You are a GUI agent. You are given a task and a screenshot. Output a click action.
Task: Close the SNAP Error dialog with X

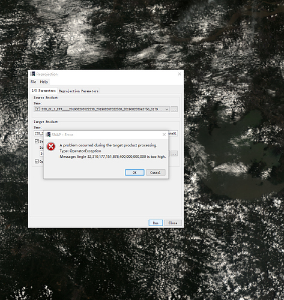coord(164,134)
